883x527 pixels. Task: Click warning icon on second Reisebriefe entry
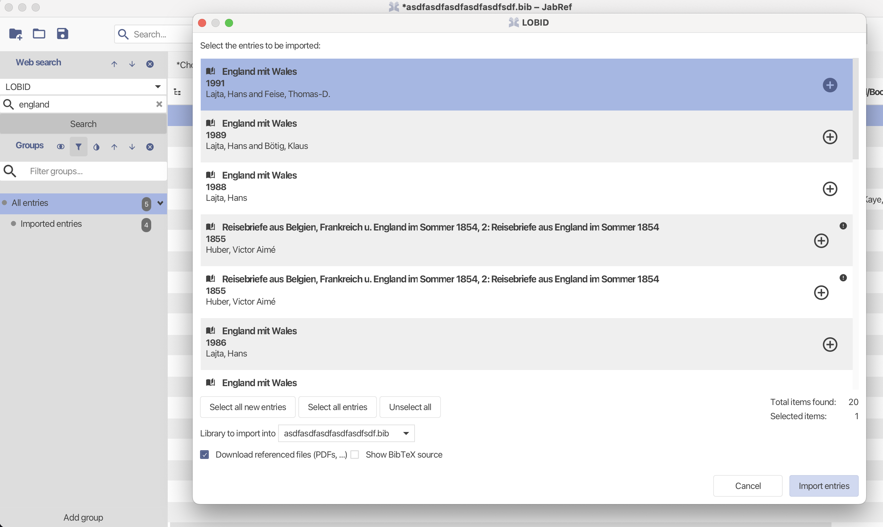[x=843, y=278]
